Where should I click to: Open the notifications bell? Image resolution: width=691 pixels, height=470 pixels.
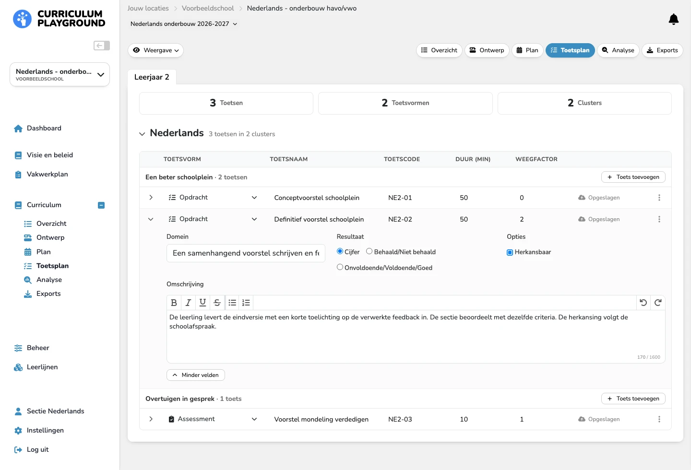pos(673,19)
